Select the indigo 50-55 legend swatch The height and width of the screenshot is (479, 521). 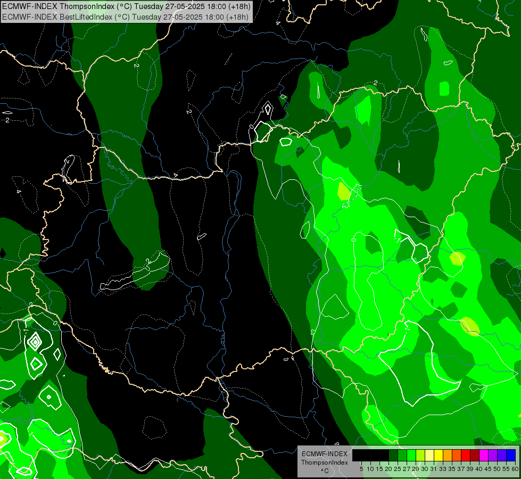tap(502, 455)
